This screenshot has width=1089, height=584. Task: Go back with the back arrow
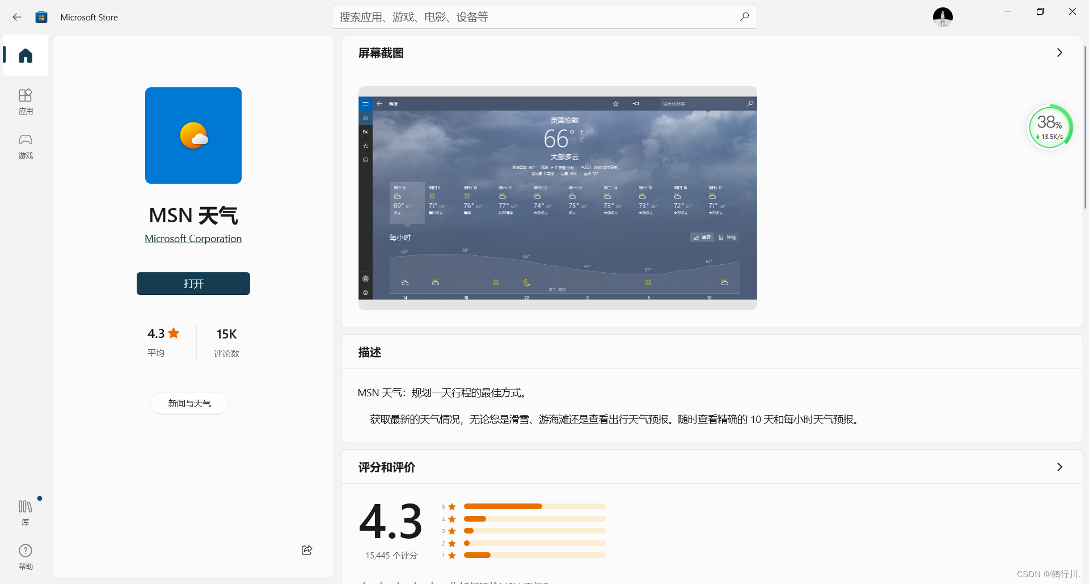click(x=17, y=17)
